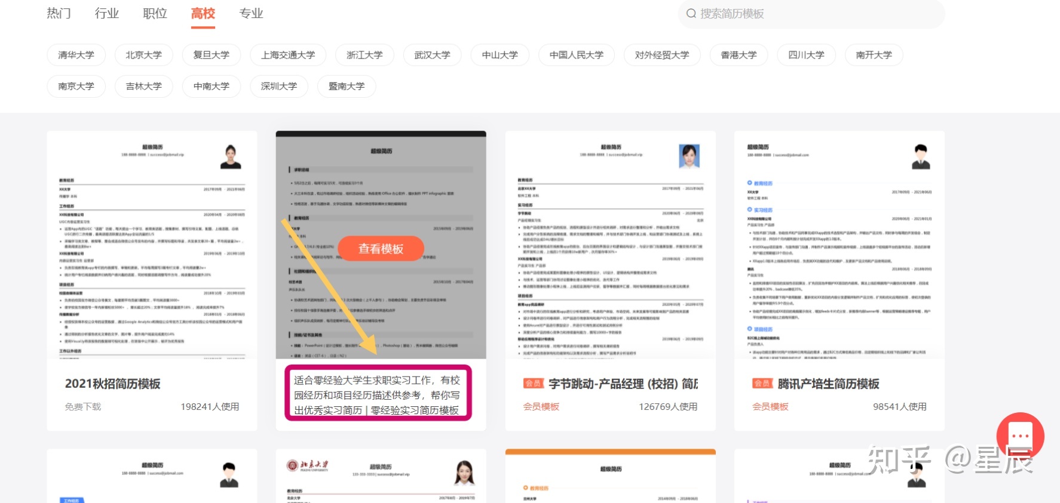Filter by 对外经贸大学

[662, 55]
